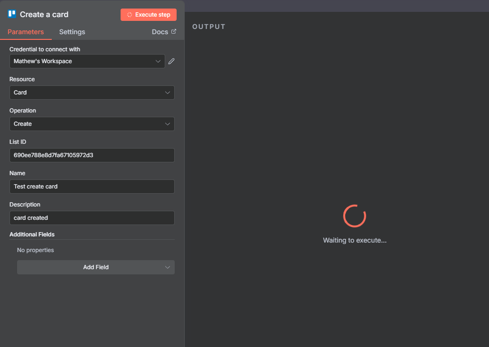Open the Docs link

click(x=160, y=32)
